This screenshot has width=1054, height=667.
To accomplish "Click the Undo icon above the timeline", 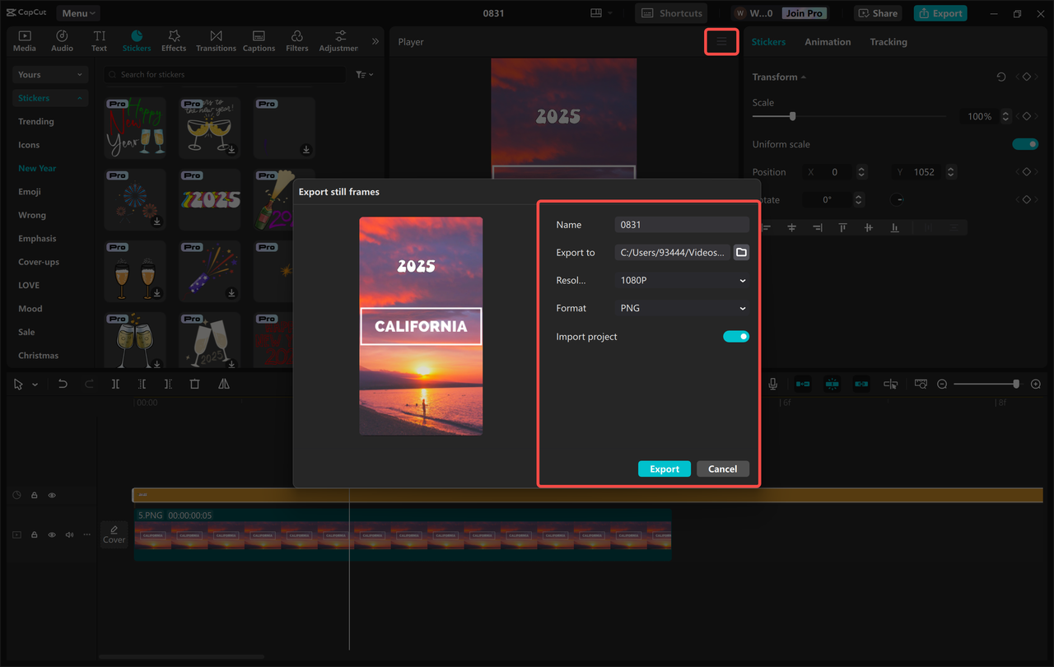I will [x=63, y=383].
